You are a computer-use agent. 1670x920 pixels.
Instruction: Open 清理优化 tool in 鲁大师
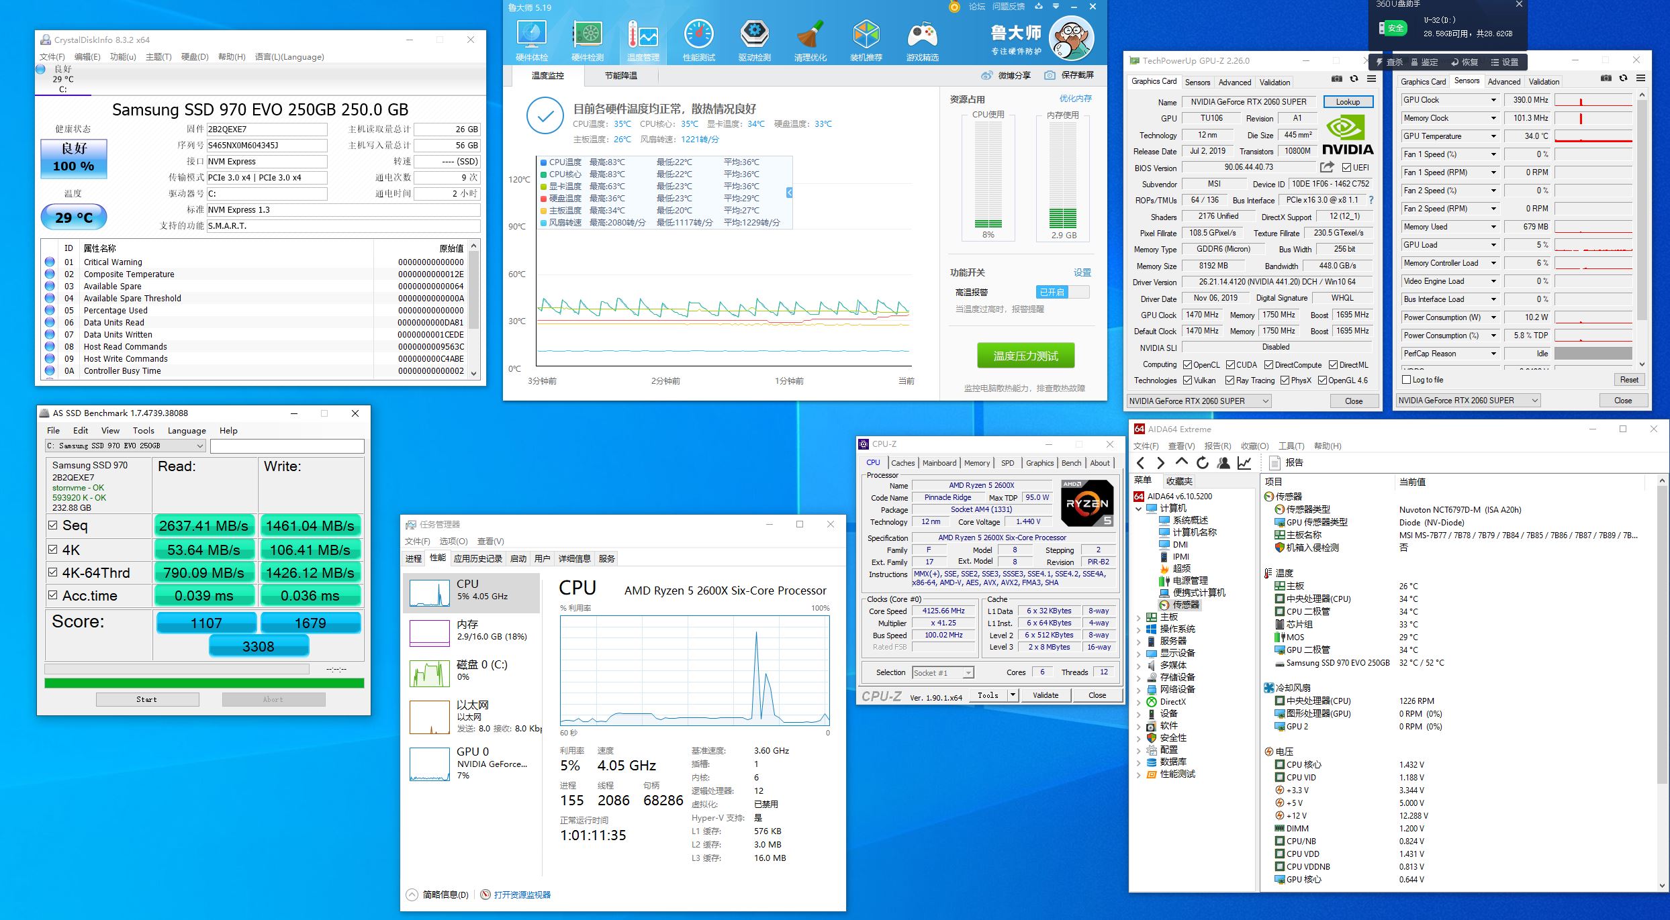coord(810,37)
